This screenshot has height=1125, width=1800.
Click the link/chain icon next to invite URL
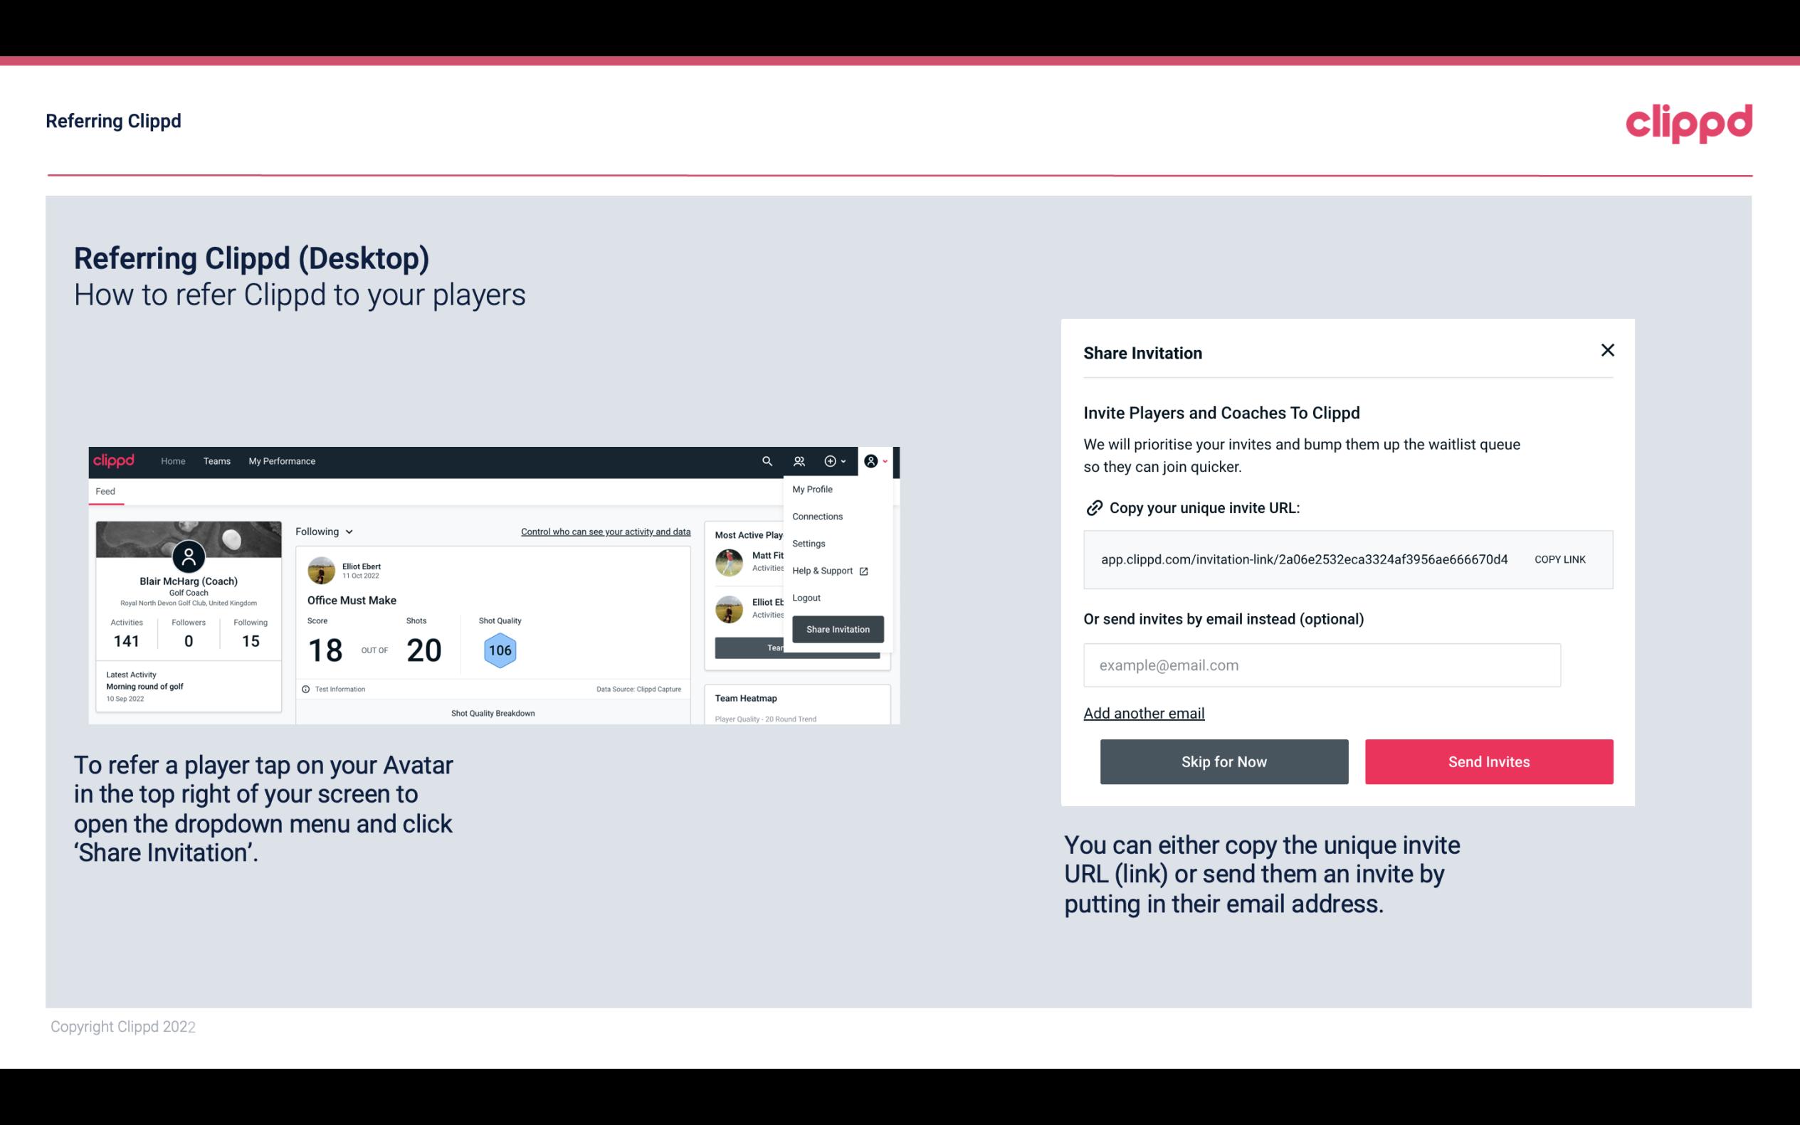pos(1093,507)
